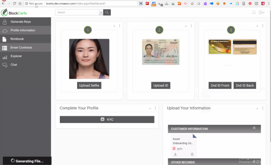Collapse the Upload Your Information panel

click(257, 109)
